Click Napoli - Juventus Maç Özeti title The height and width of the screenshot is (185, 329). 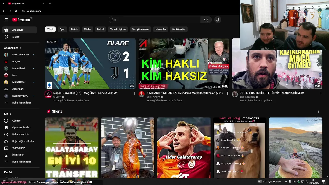86,93
